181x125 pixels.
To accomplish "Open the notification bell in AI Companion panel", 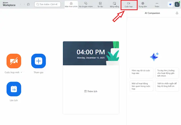I will (177, 13).
